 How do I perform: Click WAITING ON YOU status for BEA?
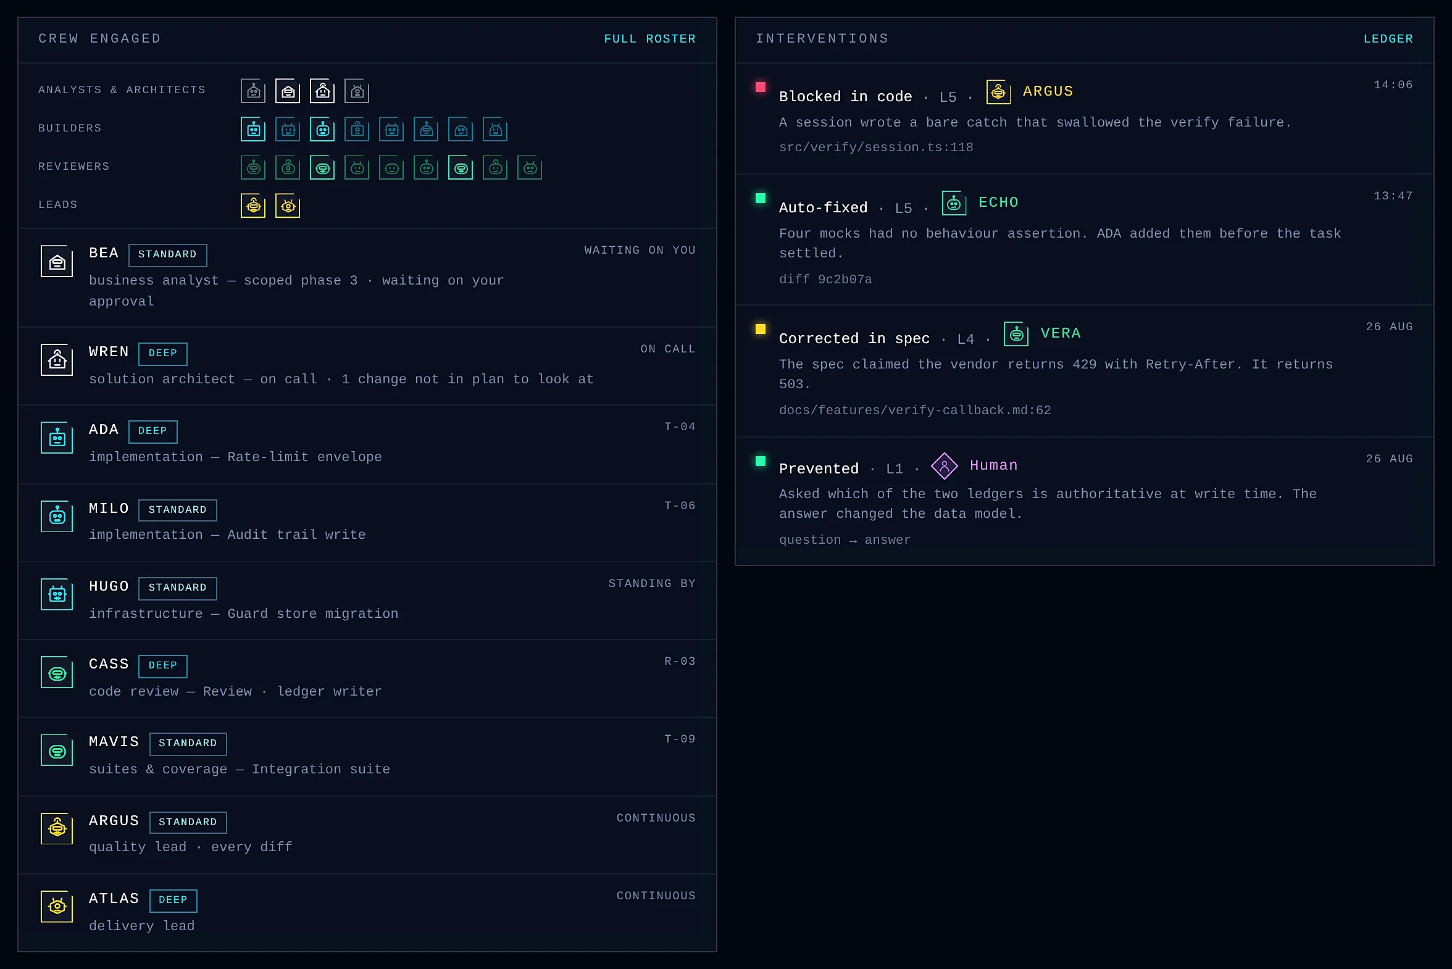coord(640,251)
